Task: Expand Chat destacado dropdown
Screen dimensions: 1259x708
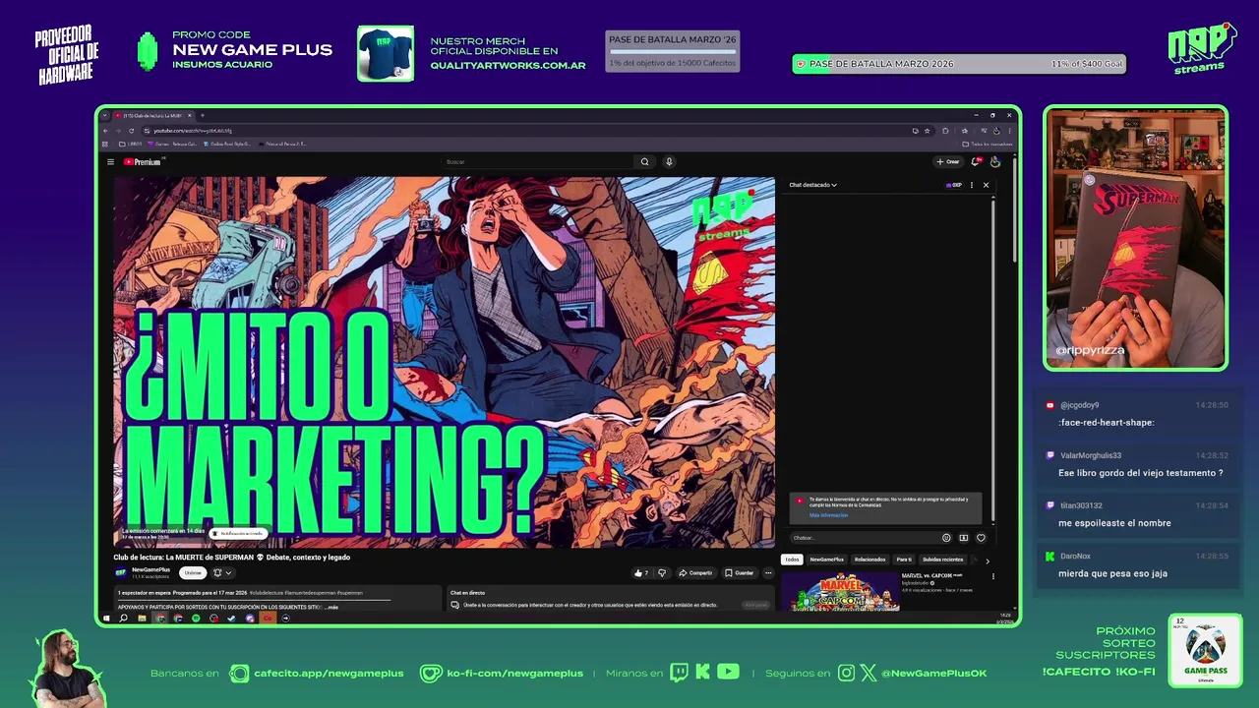Action: 813,185
